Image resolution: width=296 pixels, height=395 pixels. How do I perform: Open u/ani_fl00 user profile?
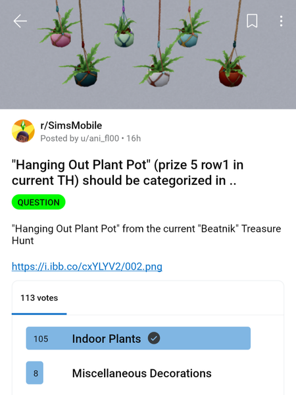pos(100,138)
